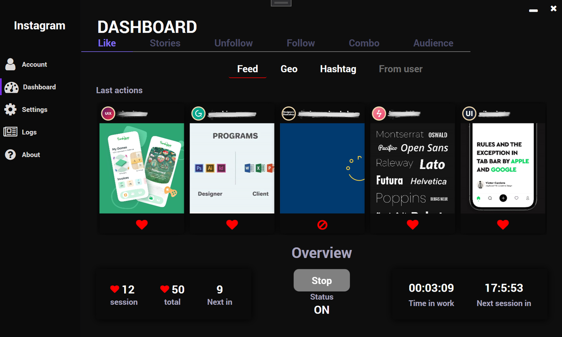View Logs label in sidebar

(29, 132)
